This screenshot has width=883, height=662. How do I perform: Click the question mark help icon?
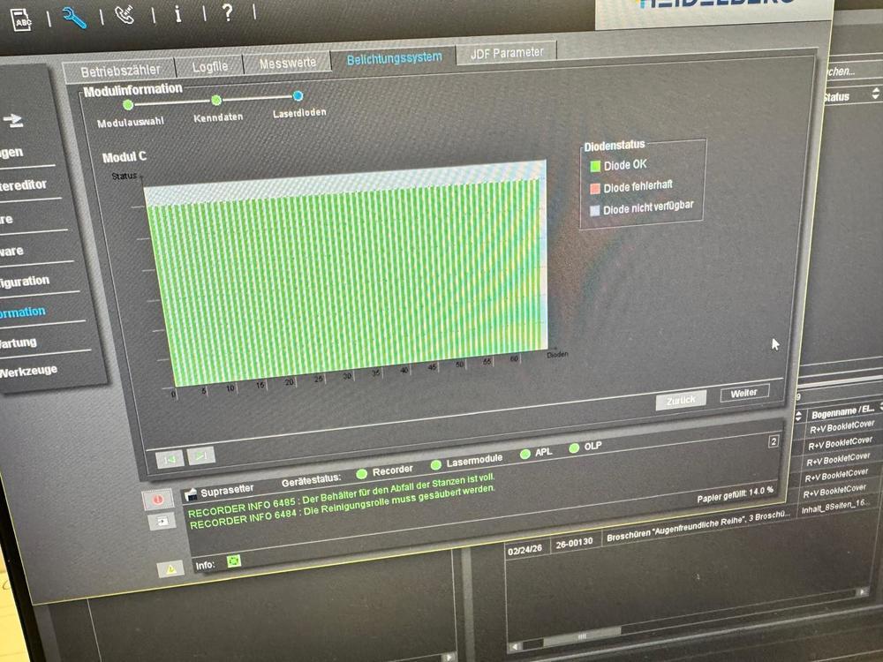click(x=227, y=12)
